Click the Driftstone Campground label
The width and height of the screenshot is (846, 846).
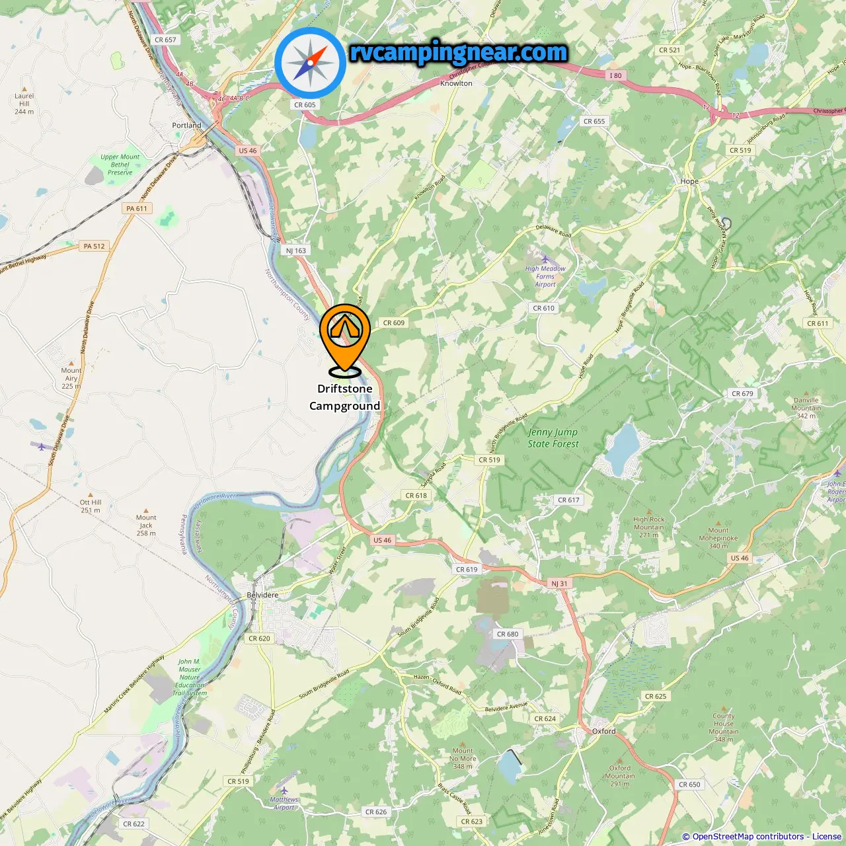coord(345,397)
